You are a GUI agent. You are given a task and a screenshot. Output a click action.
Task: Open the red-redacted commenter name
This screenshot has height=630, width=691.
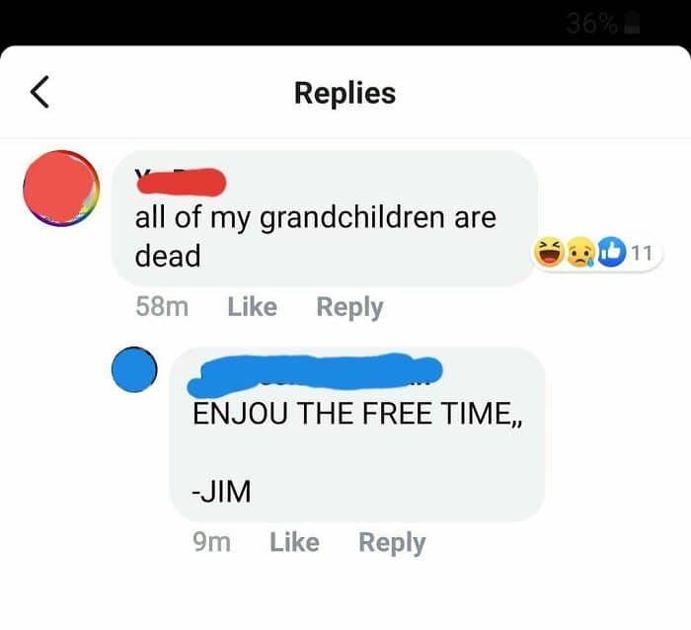point(181,181)
